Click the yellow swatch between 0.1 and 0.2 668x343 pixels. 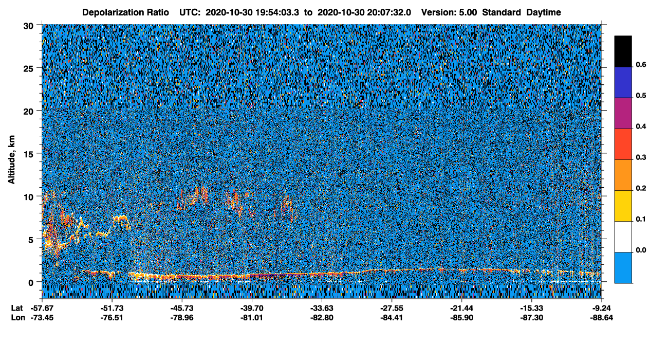point(623,206)
